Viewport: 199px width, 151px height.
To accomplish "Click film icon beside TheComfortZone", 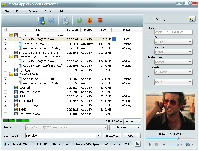I will (16, 114).
